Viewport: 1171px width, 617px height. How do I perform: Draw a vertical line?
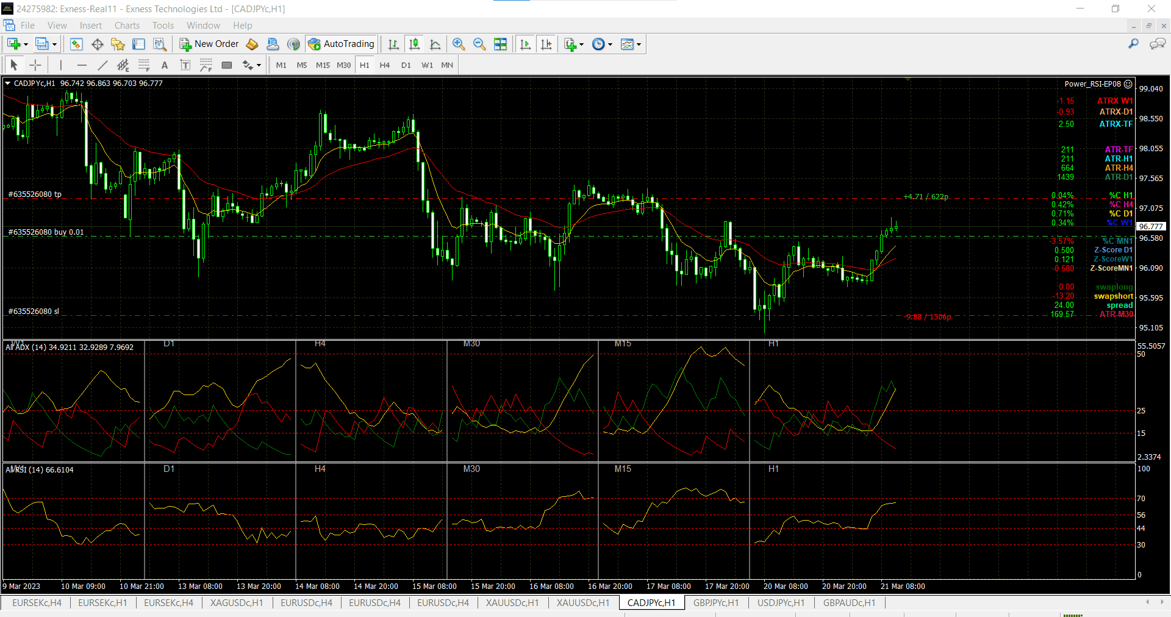[61, 65]
